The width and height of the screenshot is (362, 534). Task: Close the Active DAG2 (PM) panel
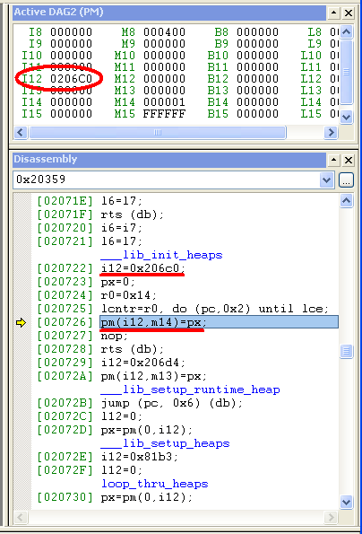(x=349, y=13)
